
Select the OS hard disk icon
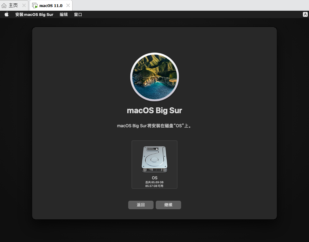tap(154, 159)
